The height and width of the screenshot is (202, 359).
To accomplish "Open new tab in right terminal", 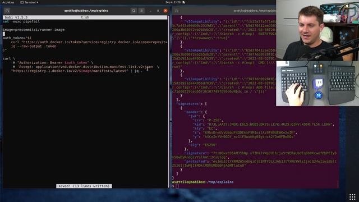I will [176, 11].
